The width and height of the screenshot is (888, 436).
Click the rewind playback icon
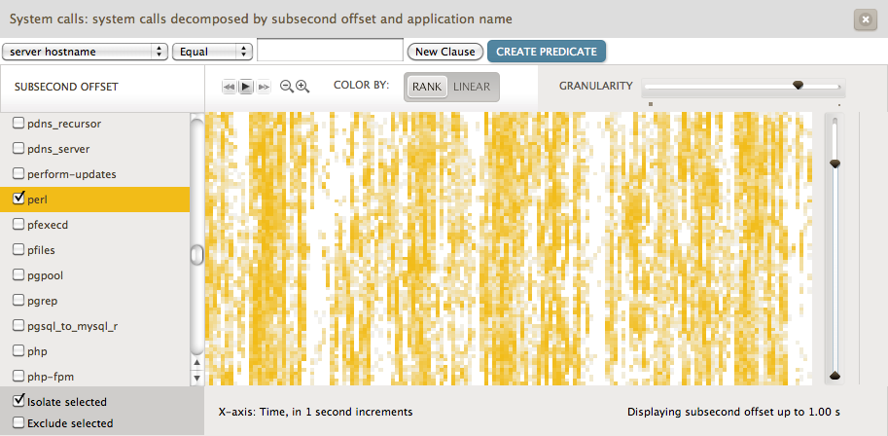(230, 87)
